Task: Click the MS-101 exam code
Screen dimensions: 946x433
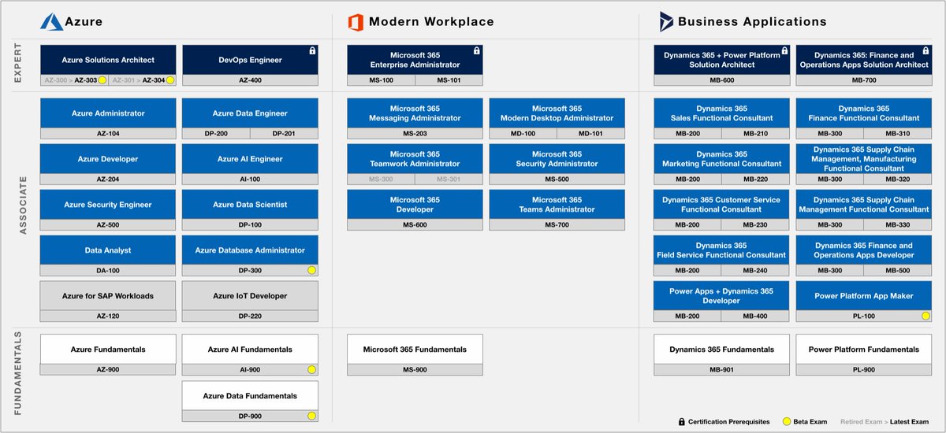Action: [449, 80]
